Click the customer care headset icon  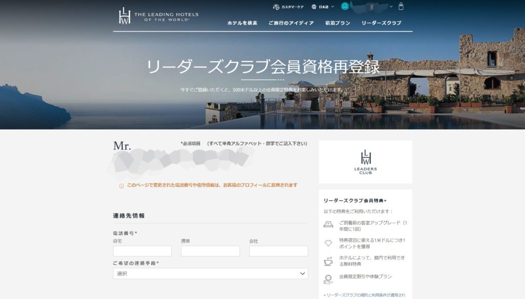[276, 7]
